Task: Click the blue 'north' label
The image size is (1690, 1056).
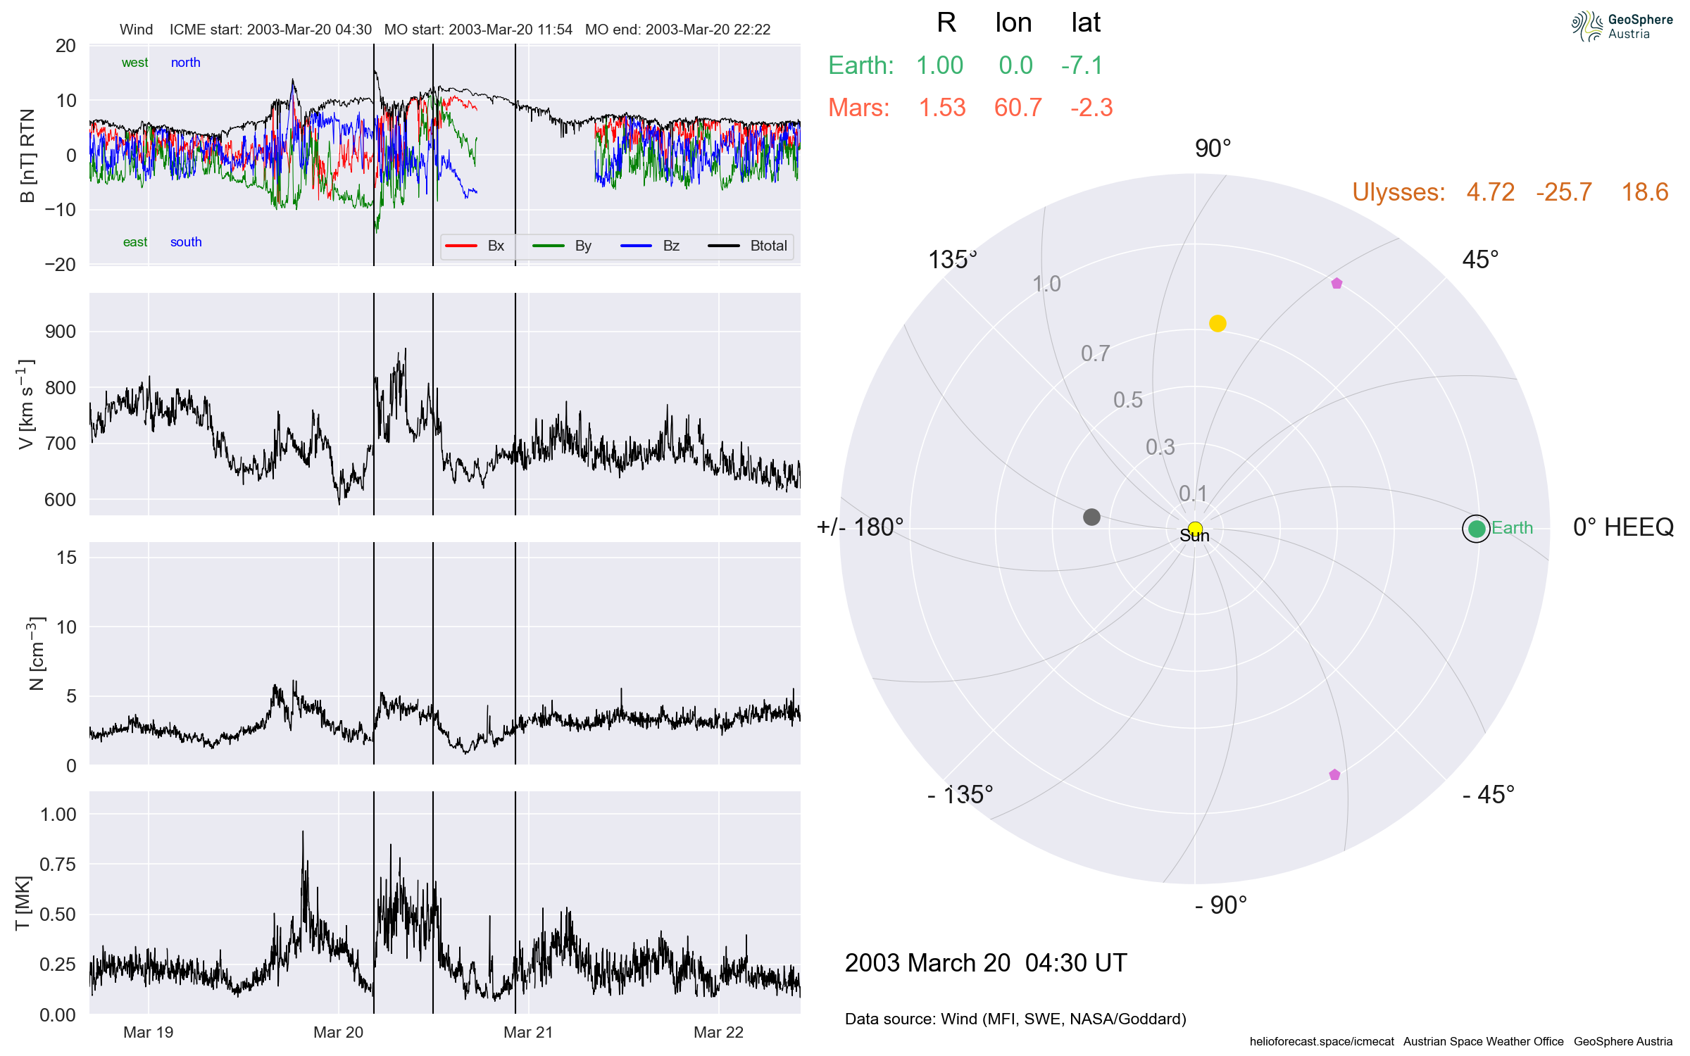Action: (x=186, y=63)
